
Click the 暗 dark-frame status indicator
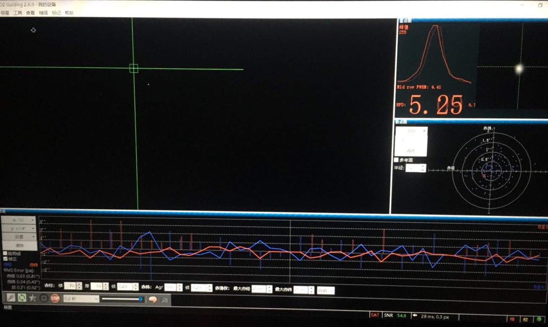pyautogui.click(x=512, y=319)
